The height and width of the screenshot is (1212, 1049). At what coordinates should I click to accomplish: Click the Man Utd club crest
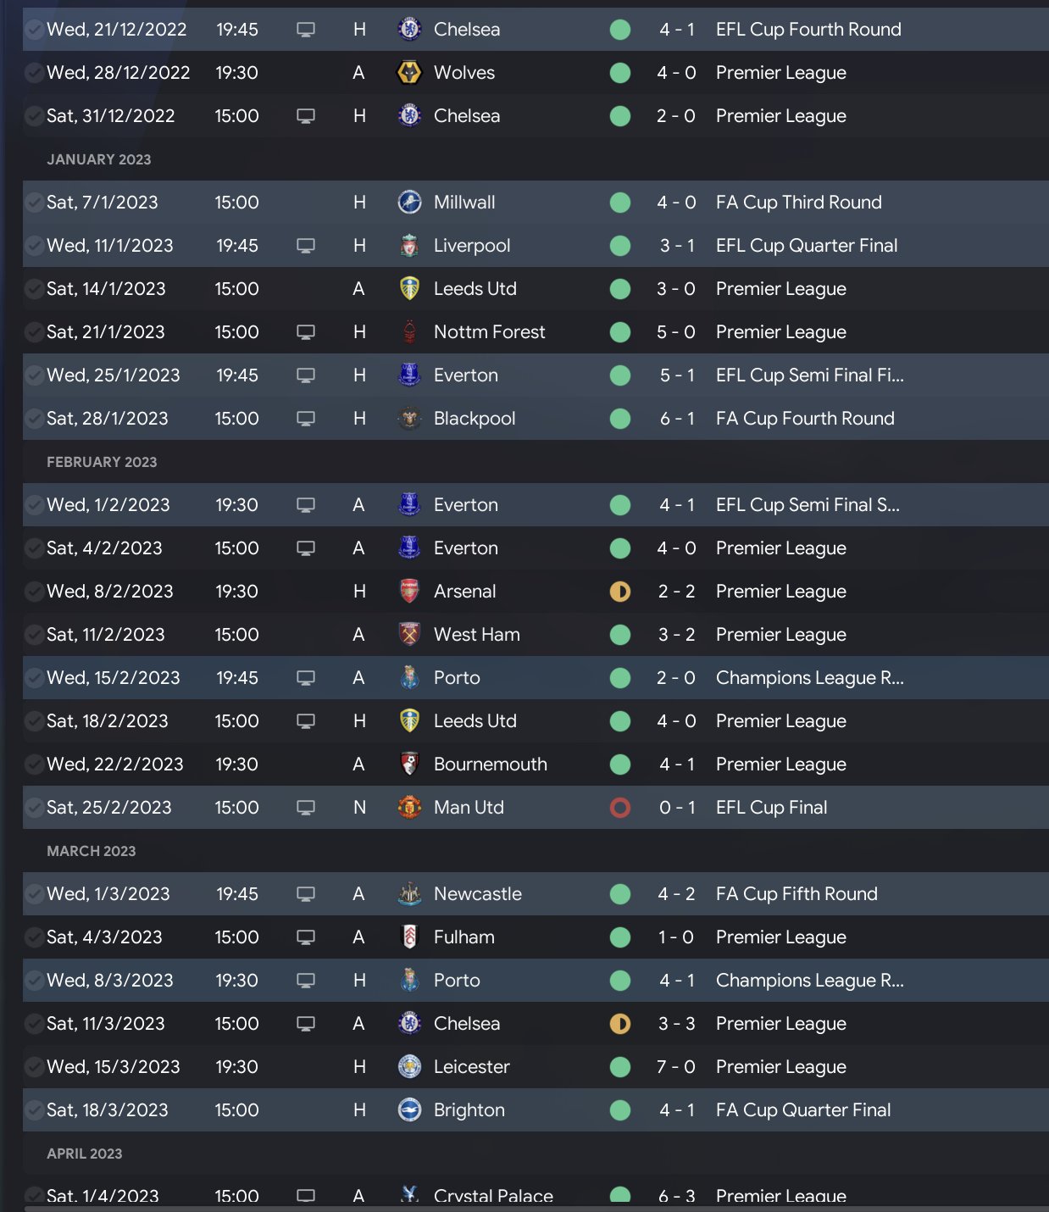point(409,808)
